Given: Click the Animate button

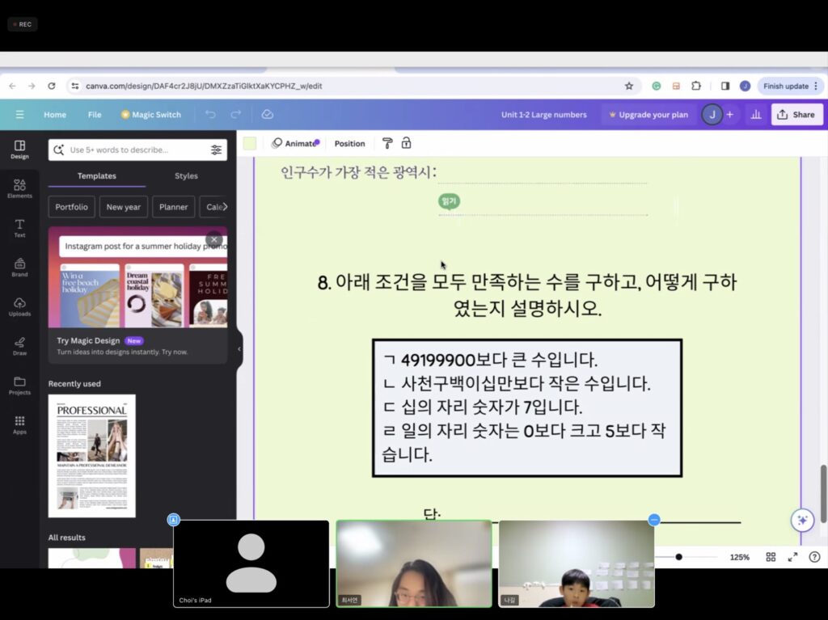Looking at the screenshot, I should 296,144.
